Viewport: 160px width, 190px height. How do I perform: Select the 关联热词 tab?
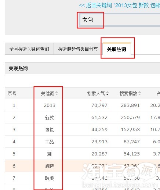click(117, 49)
